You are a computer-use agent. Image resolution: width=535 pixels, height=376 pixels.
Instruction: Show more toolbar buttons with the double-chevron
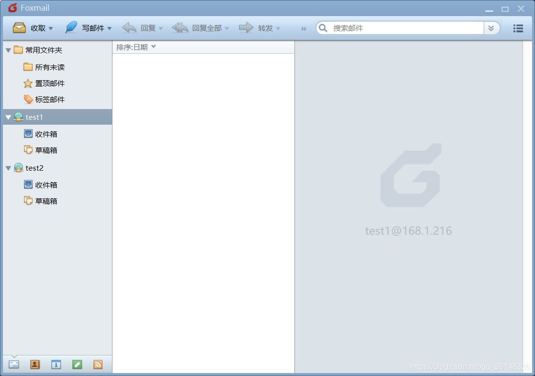point(304,29)
